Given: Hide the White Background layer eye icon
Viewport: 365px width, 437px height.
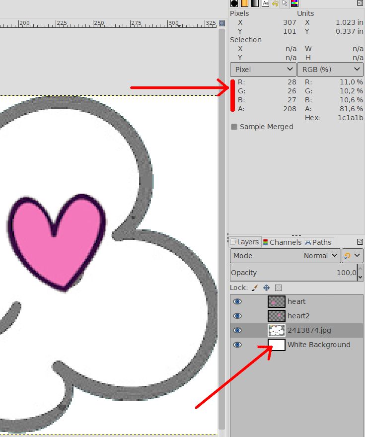Looking at the screenshot, I should click(237, 345).
